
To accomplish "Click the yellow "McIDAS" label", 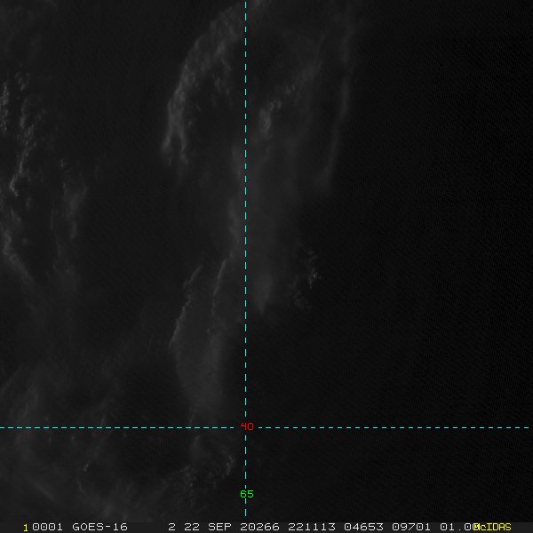I will pos(492,527).
